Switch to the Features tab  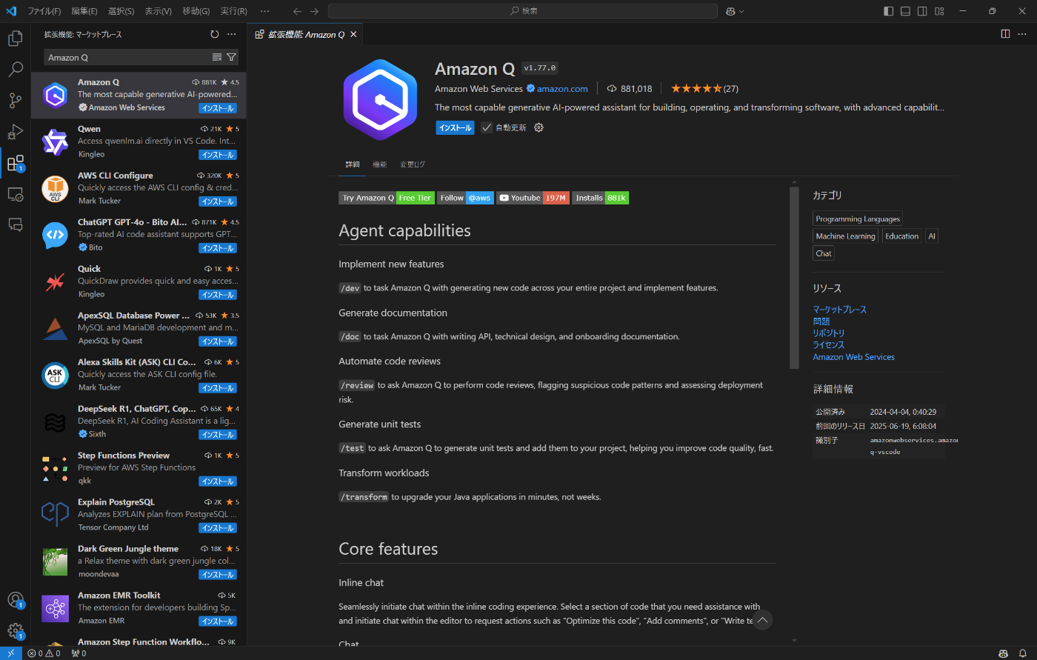coord(380,164)
